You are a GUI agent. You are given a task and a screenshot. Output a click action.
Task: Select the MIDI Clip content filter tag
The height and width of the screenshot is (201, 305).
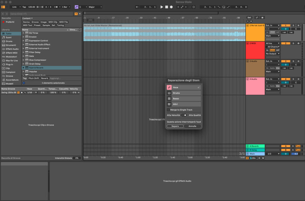(x=53, y=22)
